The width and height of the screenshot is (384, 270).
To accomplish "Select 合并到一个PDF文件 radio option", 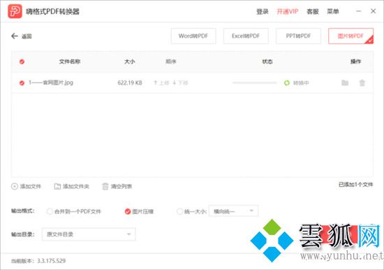I will [50, 211].
